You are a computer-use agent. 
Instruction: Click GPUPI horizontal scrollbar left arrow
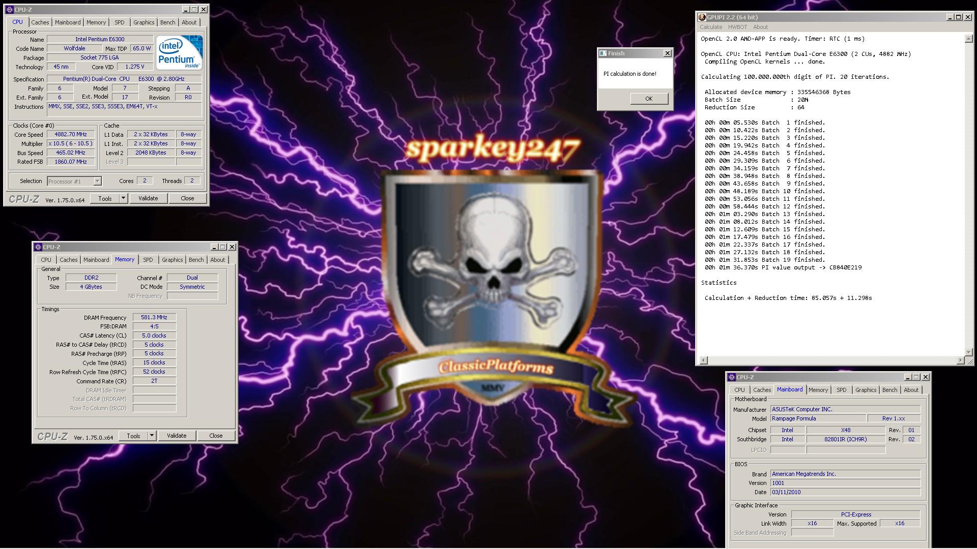(704, 360)
